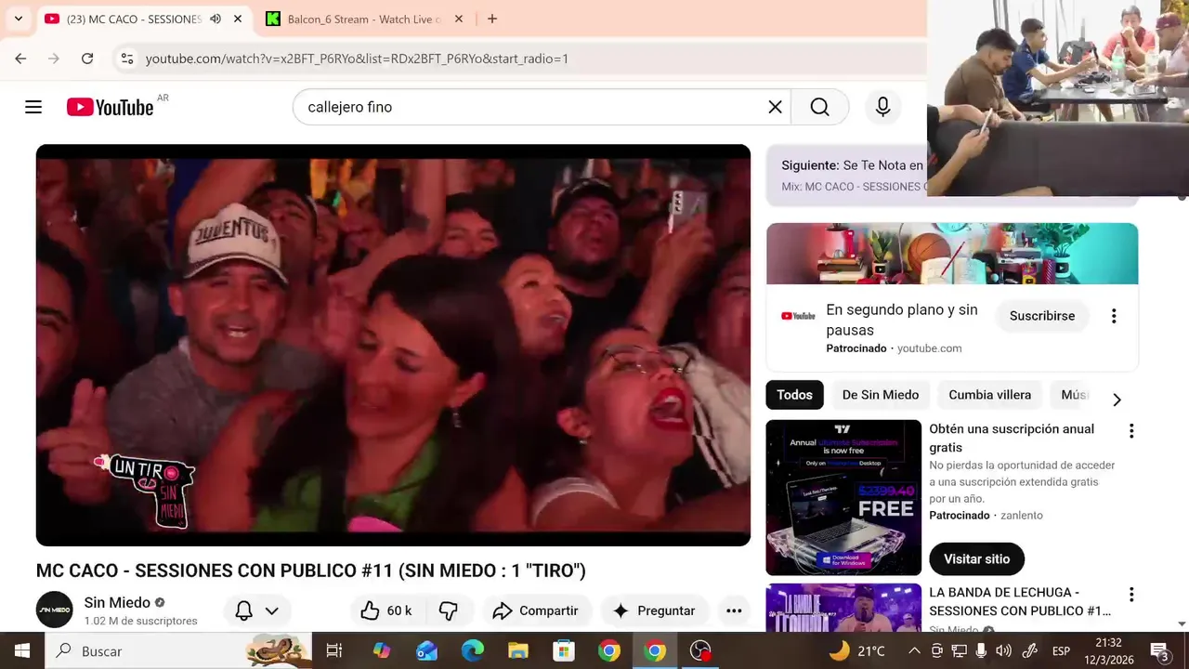This screenshot has width=1189, height=669.
Task: Show hidden system tray icons
Action: tap(914, 651)
